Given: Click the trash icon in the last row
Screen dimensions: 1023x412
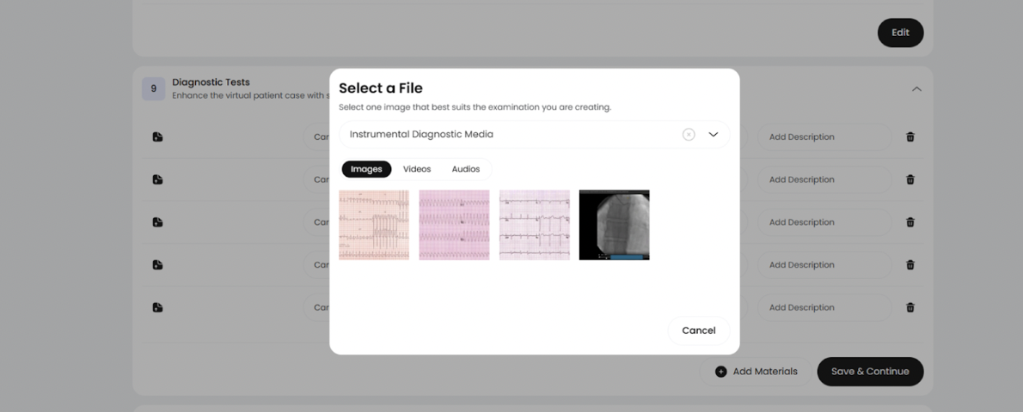Looking at the screenshot, I should point(910,307).
